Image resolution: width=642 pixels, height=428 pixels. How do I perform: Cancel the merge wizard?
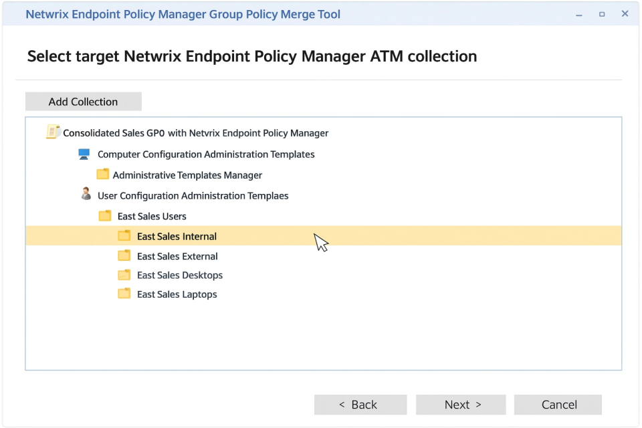coord(558,404)
